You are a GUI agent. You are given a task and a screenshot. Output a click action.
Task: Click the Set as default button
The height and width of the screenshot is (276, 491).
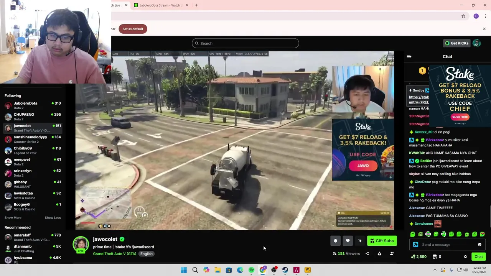pos(133,29)
